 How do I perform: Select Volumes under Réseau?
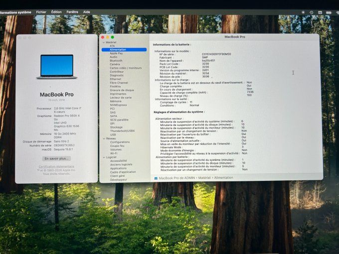point(116,150)
